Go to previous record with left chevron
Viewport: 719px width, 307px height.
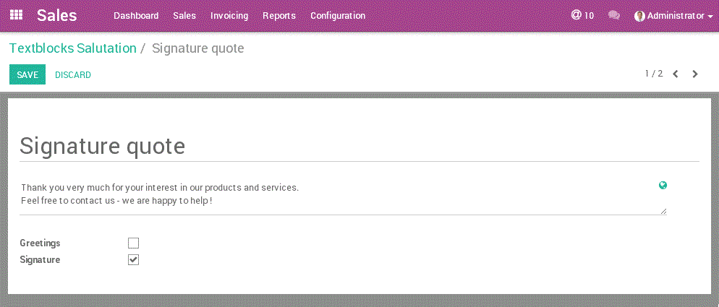coord(676,74)
